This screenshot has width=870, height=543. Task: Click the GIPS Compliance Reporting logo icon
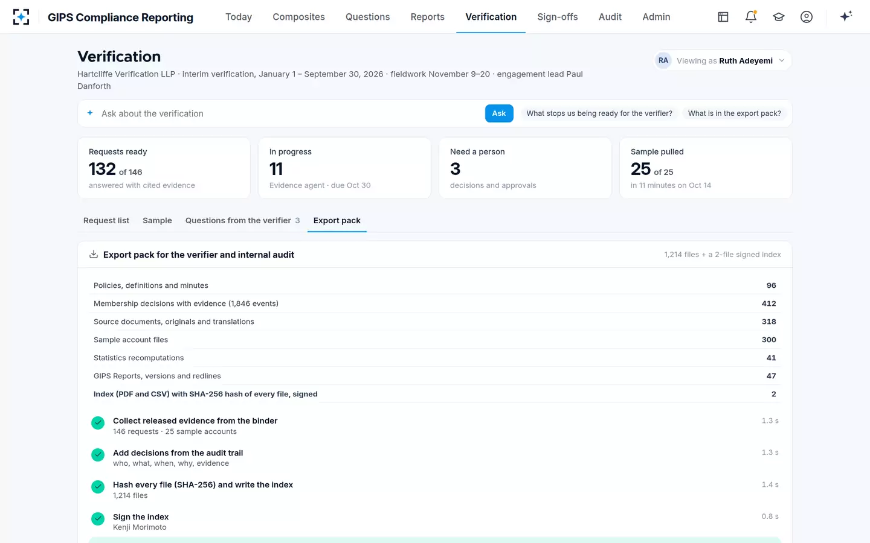[21, 17]
